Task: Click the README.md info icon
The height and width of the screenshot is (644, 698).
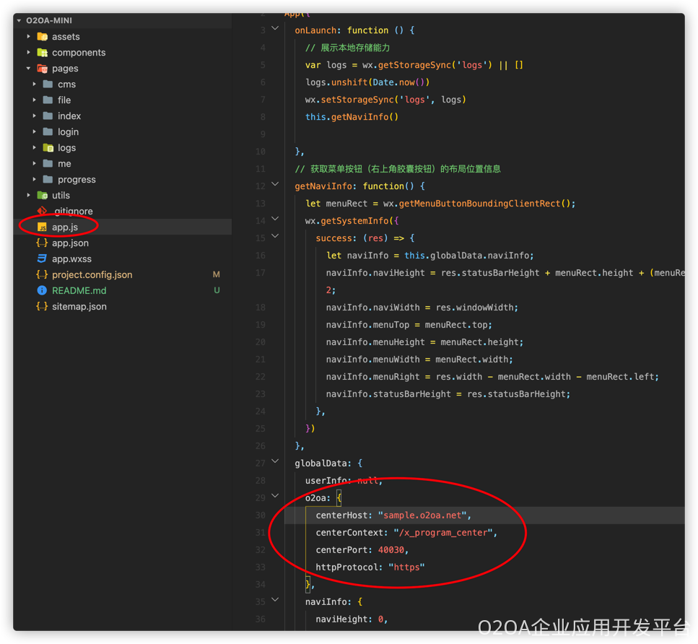Action: point(42,290)
